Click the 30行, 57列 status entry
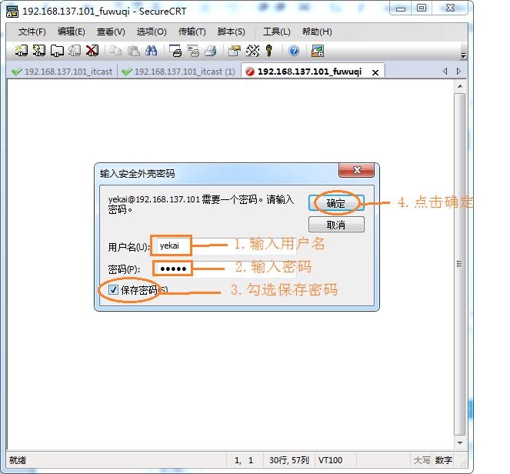 coord(288,460)
